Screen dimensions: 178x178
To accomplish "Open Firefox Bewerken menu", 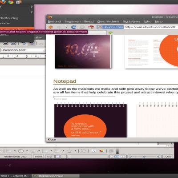I will pos(73,21).
